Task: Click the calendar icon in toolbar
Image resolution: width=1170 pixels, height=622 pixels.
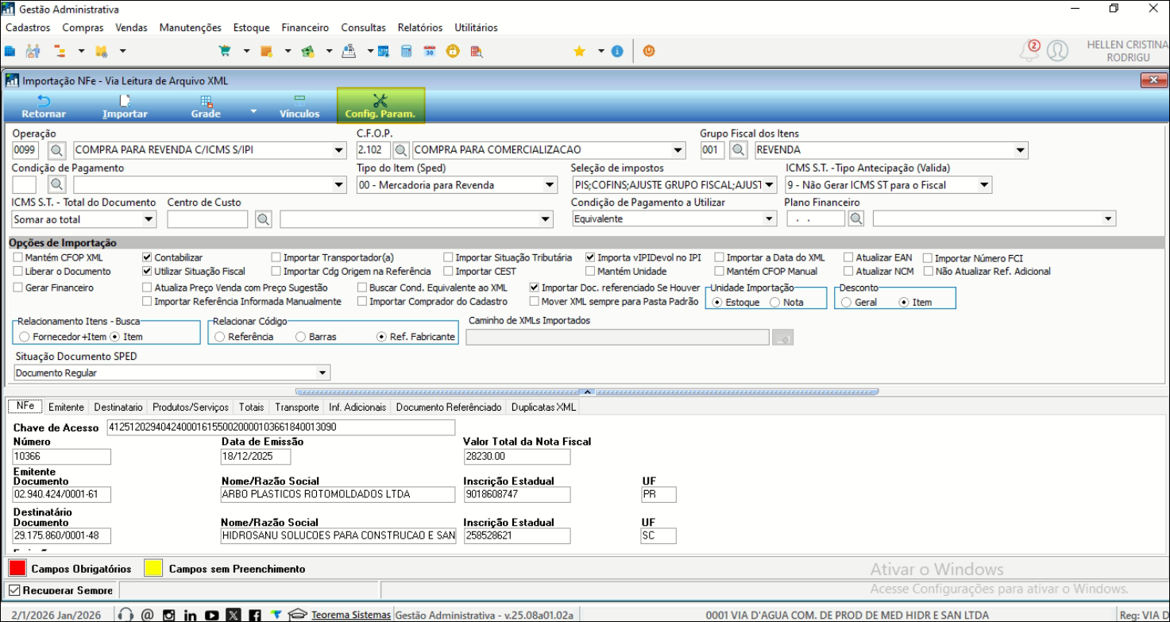Action: click(429, 52)
